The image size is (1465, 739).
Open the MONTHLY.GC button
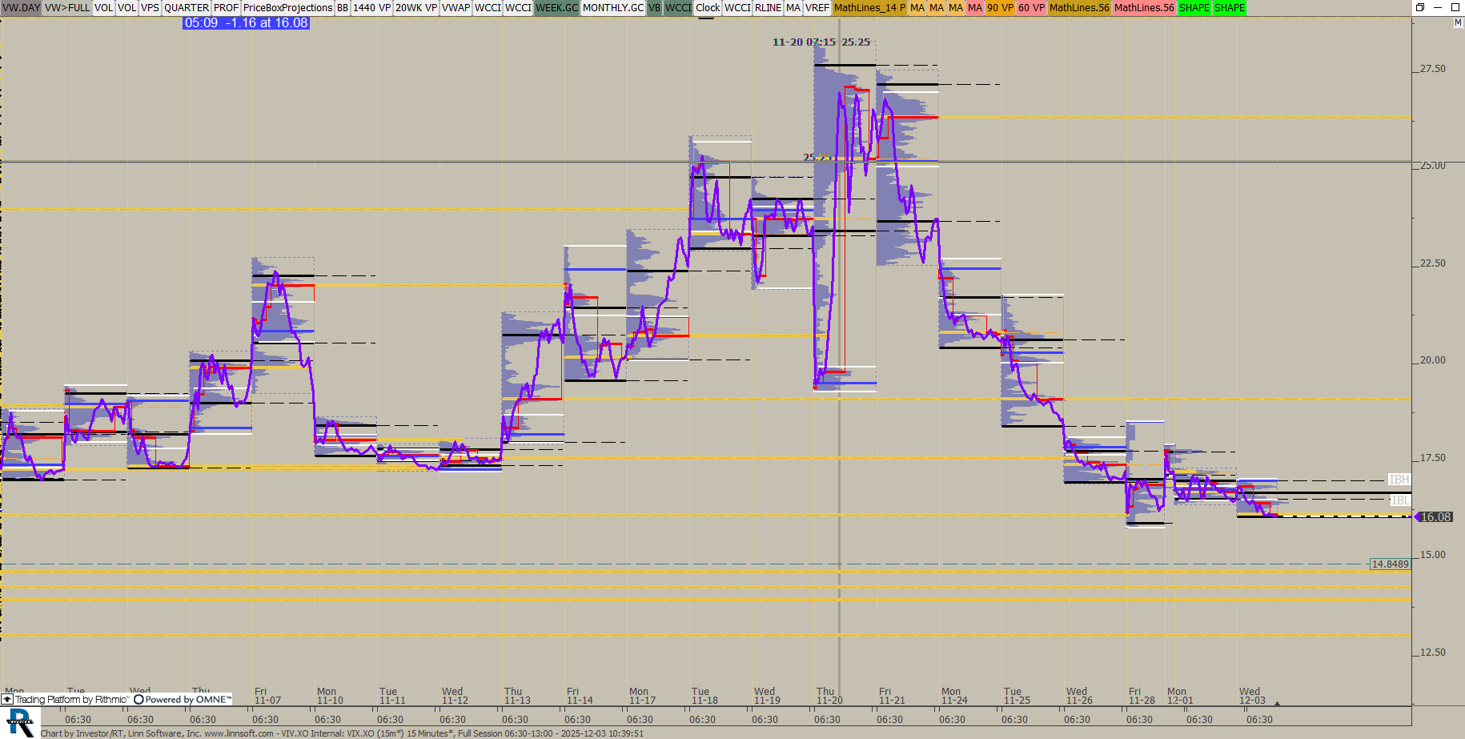(x=612, y=8)
